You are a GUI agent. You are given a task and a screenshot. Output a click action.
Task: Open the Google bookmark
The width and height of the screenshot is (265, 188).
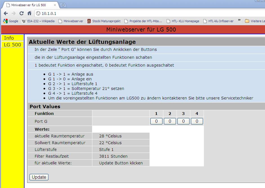pos(11,21)
